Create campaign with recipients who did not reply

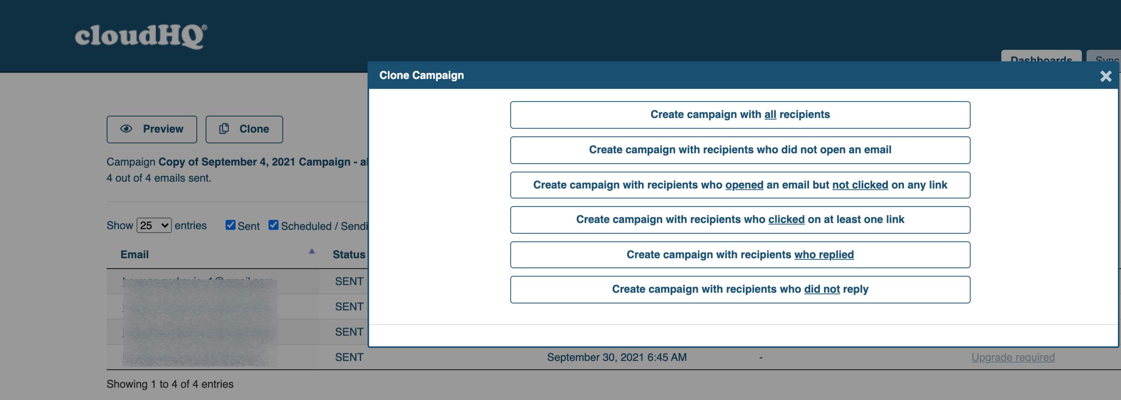click(740, 290)
